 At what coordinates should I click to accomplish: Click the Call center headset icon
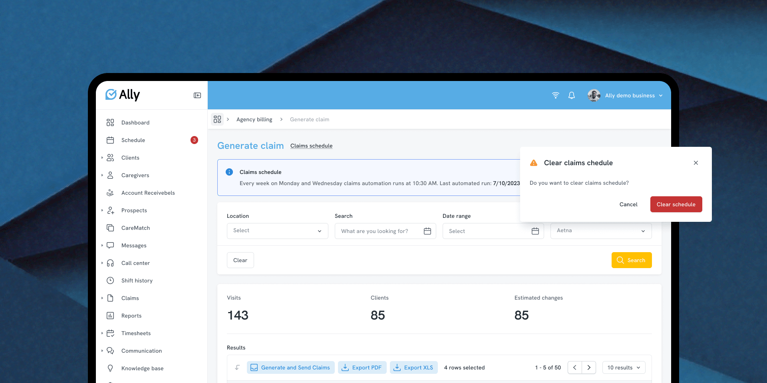click(x=110, y=263)
